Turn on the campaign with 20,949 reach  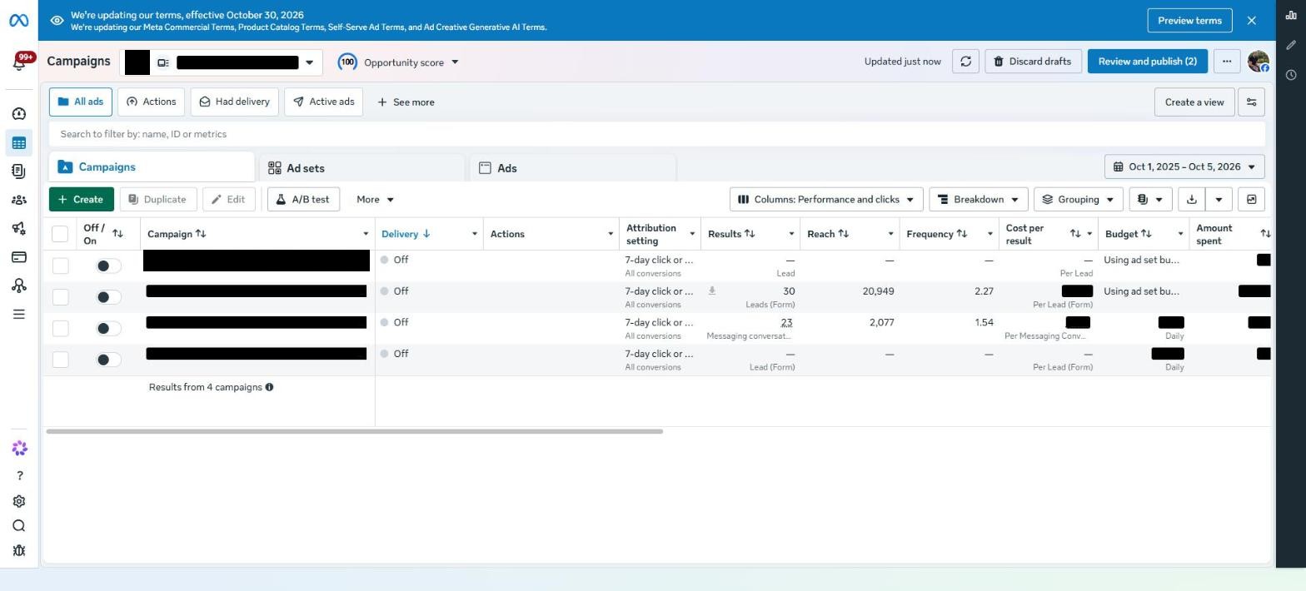coord(108,297)
